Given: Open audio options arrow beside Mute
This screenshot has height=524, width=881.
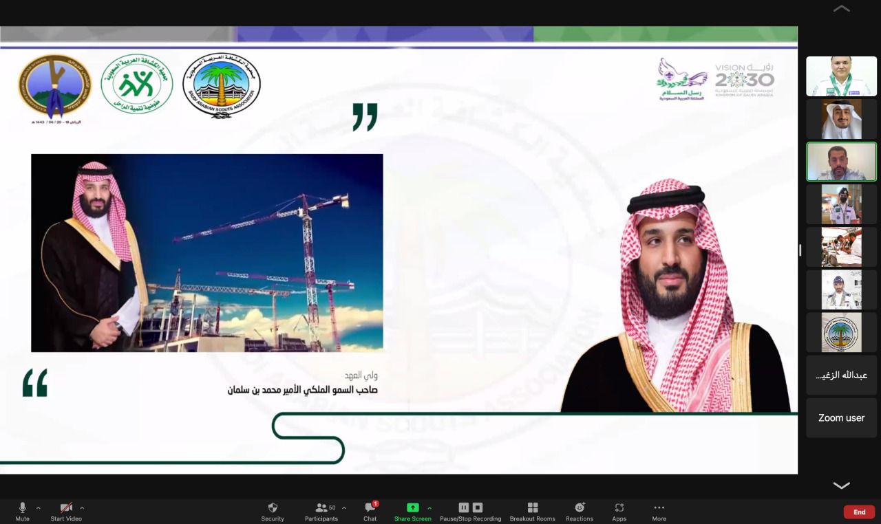Looking at the screenshot, I should [38, 508].
